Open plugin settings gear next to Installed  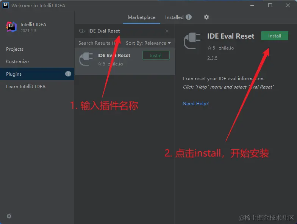pos(206,17)
